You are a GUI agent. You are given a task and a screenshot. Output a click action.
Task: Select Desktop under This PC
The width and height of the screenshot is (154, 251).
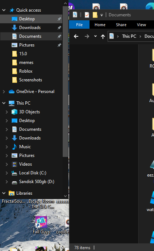27,121
